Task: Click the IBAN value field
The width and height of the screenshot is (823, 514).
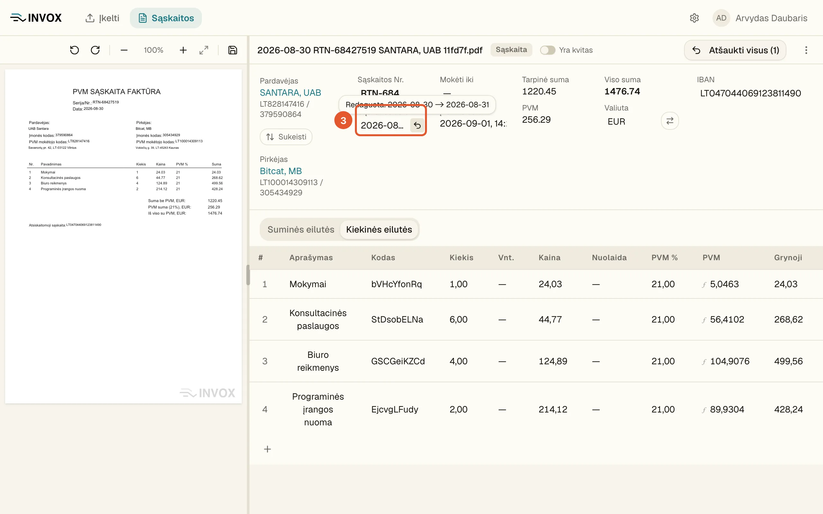Action: 750,93
